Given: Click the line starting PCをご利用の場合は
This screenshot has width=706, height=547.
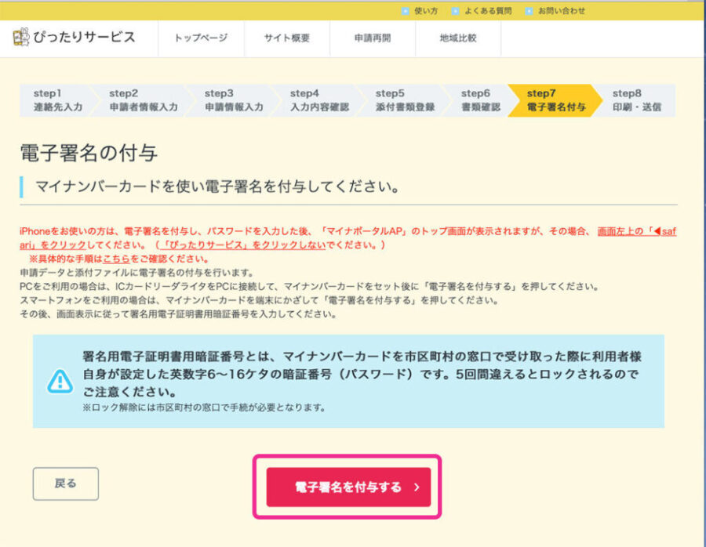Looking at the screenshot, I should click(x=309, y=287).
